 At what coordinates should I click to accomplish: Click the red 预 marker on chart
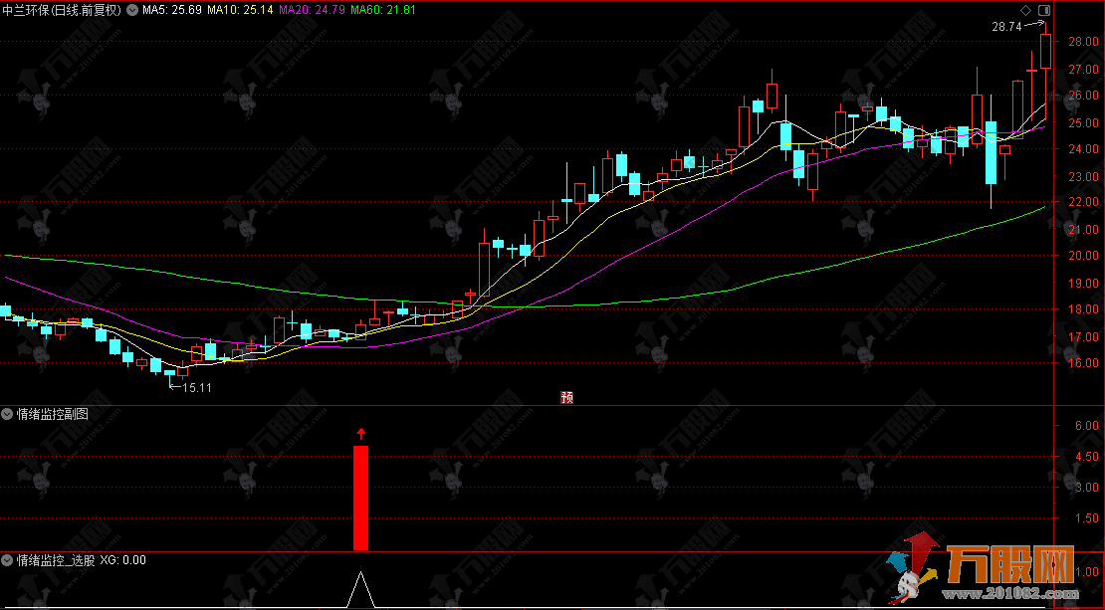pyautogui.click(x=567, y=397)
